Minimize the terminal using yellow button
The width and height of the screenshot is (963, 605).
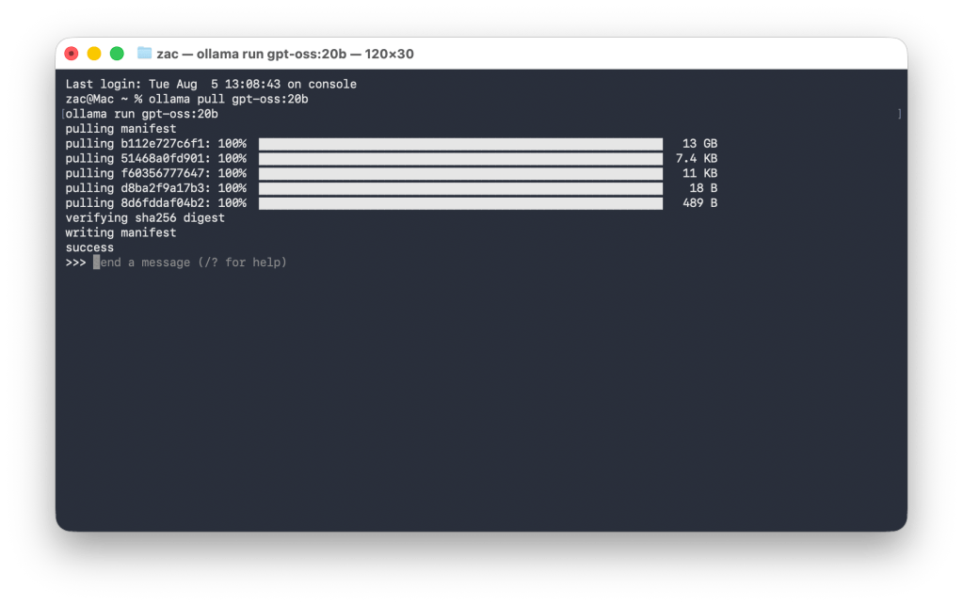[x=94, y=54]
